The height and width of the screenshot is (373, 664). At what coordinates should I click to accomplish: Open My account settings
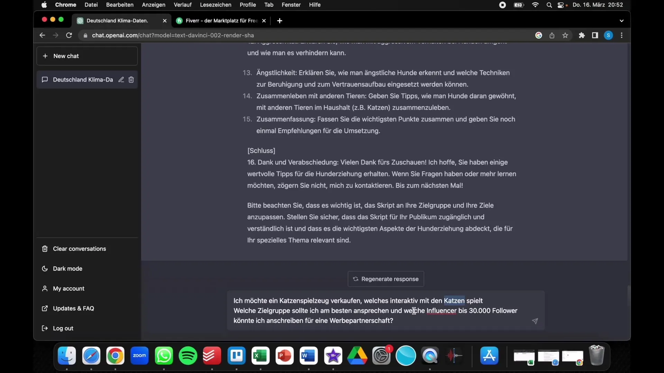pyautogui.click(x=68, y=288)
